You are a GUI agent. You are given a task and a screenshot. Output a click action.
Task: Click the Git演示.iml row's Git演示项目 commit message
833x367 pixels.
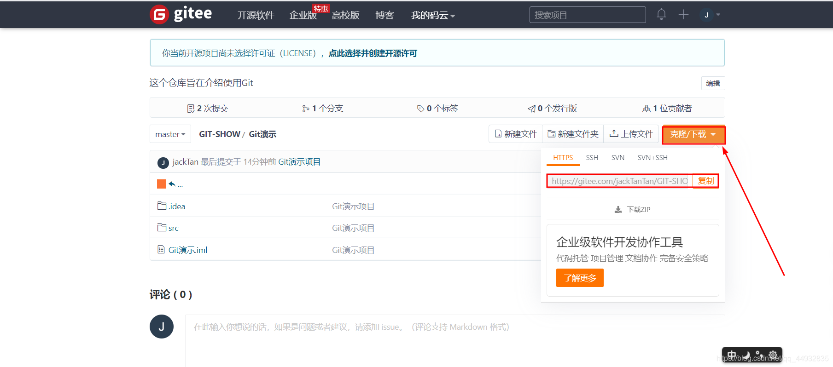coord(353,250)
